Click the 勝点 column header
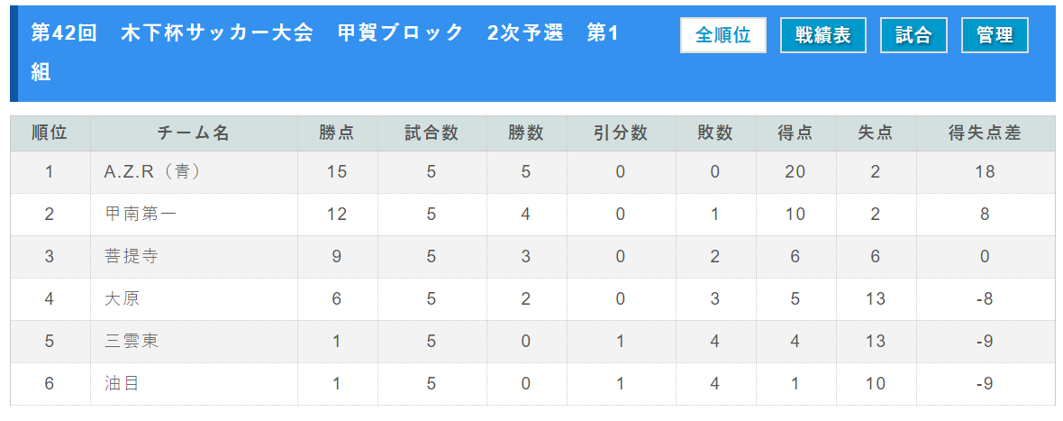The height and width of the screenshot is (421, 1063). [x=338, y=133]
